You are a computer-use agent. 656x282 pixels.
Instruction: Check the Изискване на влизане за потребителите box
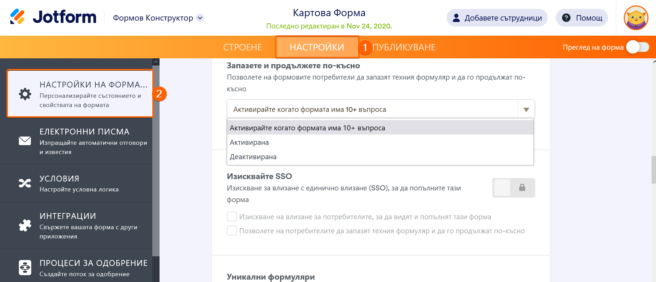232,216
